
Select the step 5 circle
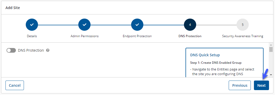pyautogui.click(x=242, y=25)
